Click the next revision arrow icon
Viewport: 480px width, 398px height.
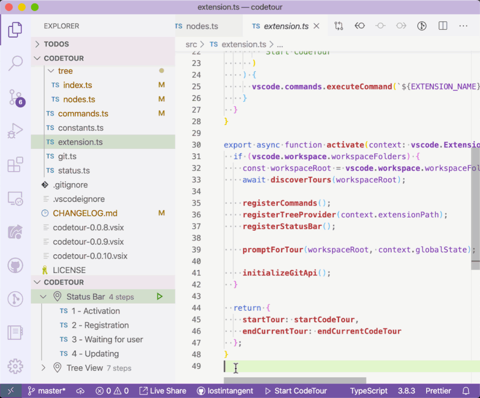pos(401,26)
